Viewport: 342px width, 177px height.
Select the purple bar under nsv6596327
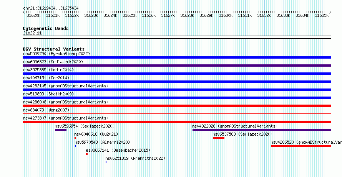pos(177,66)
